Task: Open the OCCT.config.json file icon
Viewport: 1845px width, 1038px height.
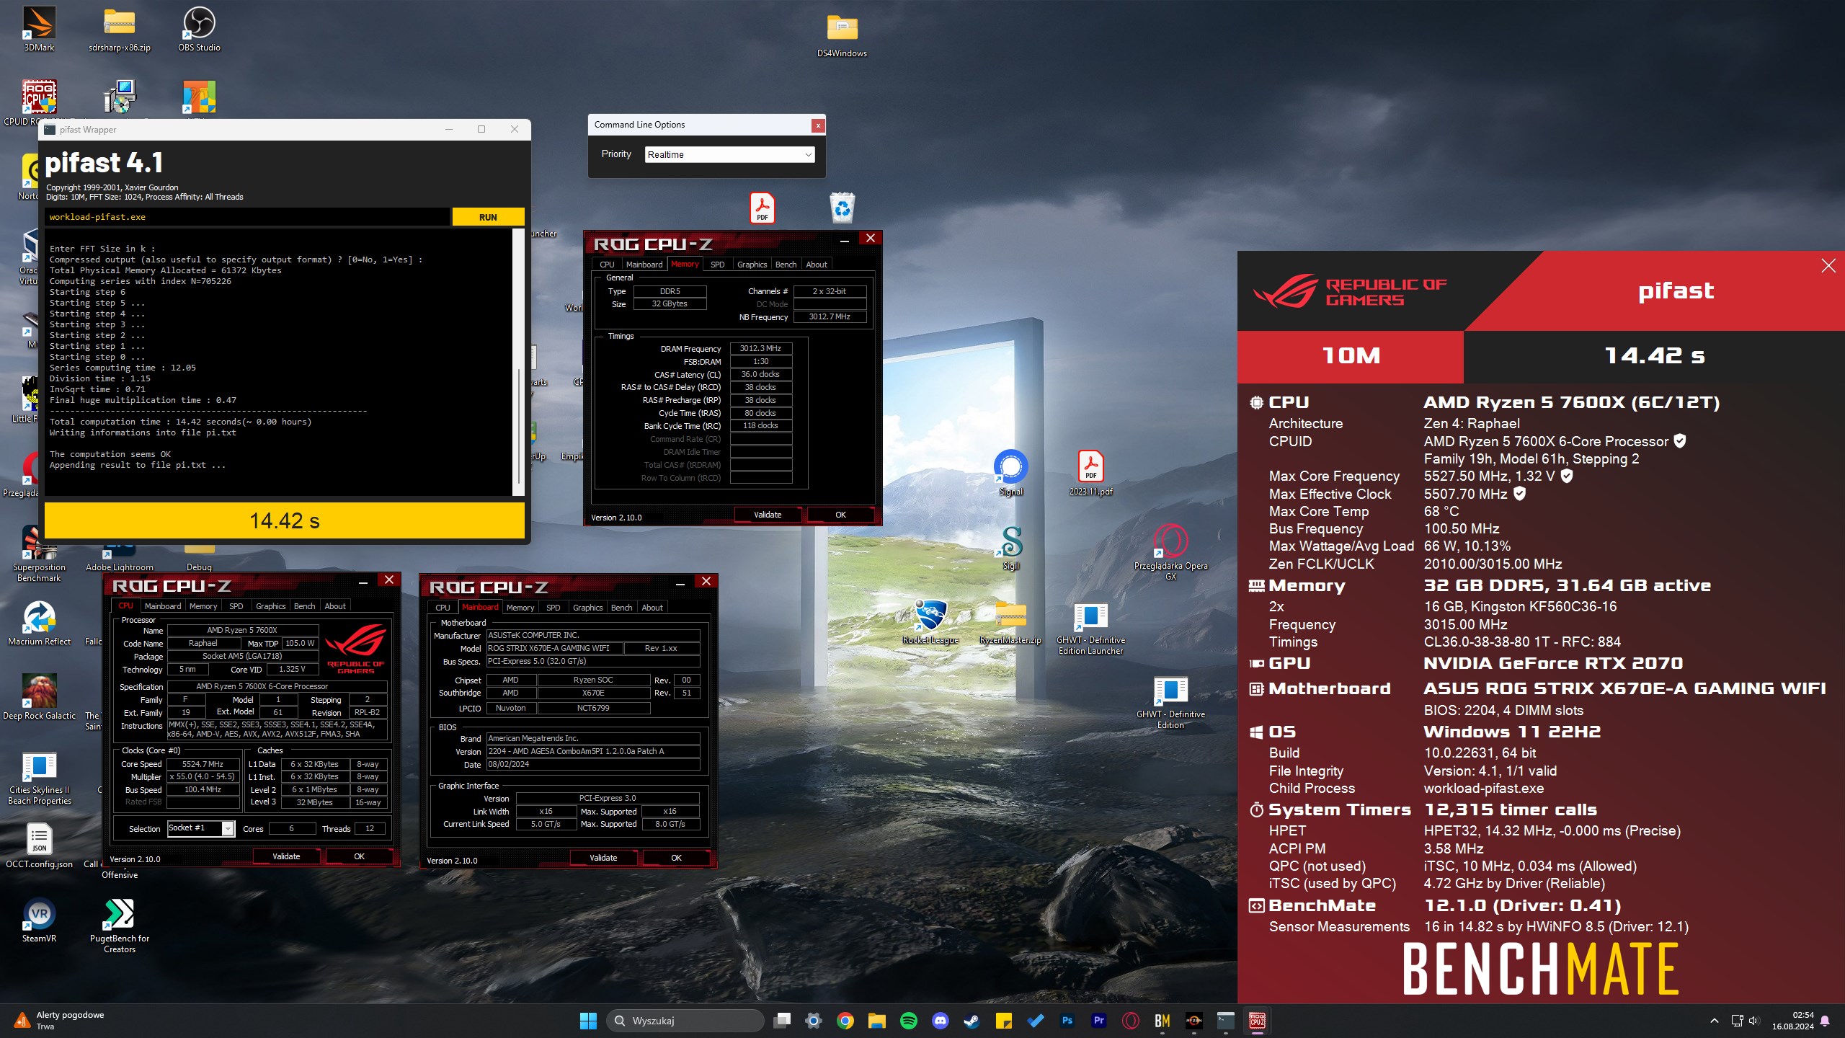Action: [x=39, y=845]
